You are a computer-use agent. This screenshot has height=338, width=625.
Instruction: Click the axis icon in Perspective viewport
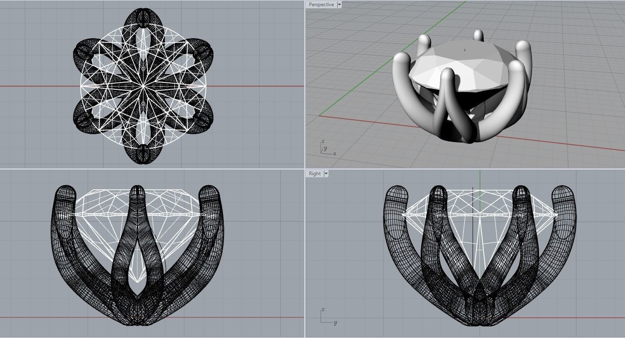[x=328, y=148]
